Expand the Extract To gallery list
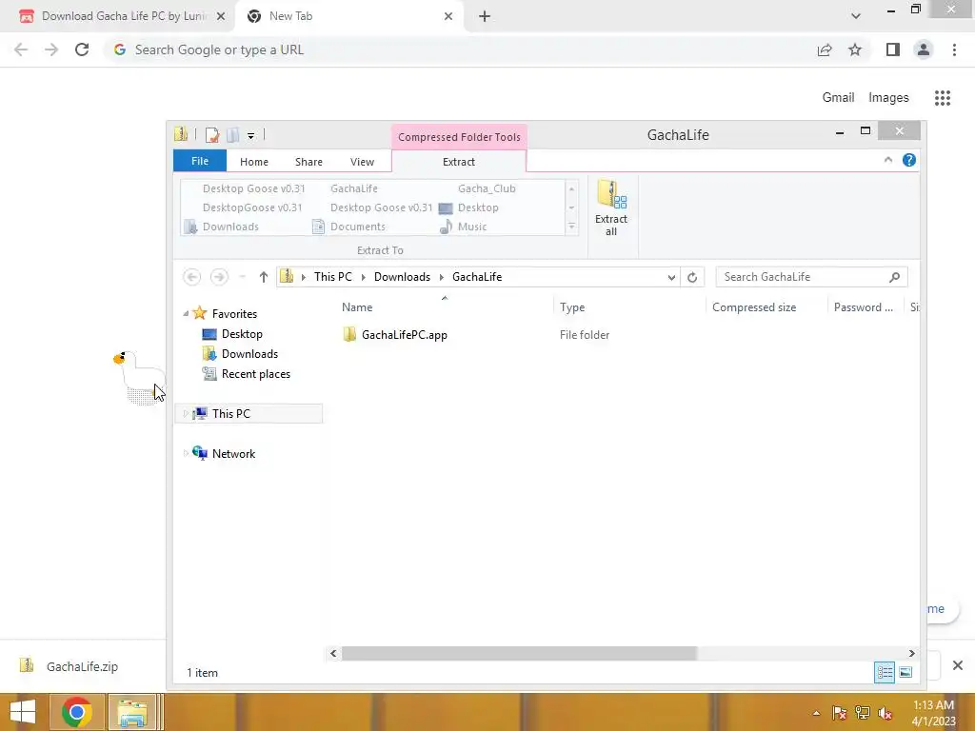 [571, 227]
